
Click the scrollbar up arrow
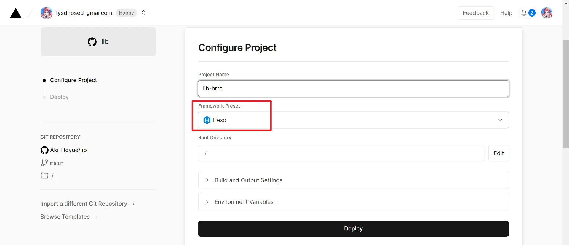[566, 3]
